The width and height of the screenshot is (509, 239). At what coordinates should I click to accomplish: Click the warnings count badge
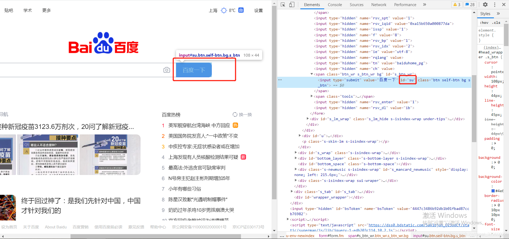pos(457,4)
